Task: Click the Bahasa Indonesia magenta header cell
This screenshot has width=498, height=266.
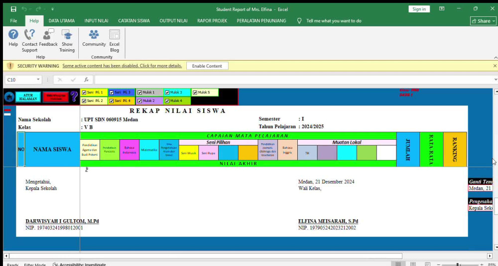Action: [x=129, y=150]
